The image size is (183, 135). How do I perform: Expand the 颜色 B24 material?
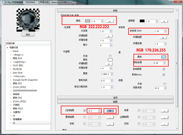point(11,58)
